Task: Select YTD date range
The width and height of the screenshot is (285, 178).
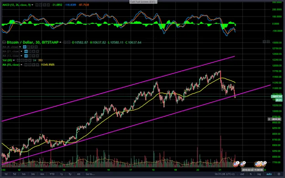Action: [x=52, y=174]
